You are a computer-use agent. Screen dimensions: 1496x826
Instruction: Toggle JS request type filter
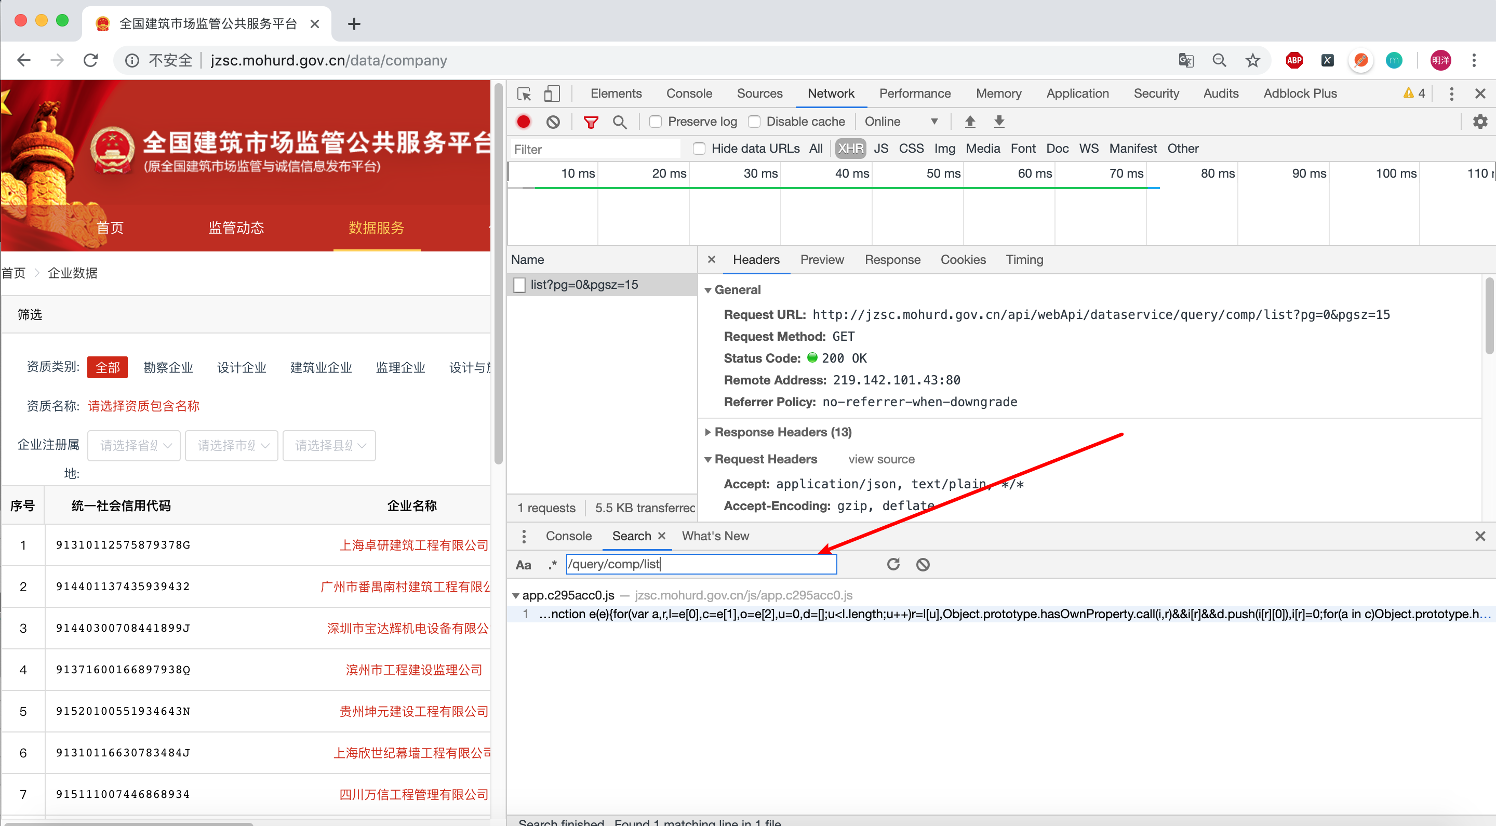pos(880,149)
